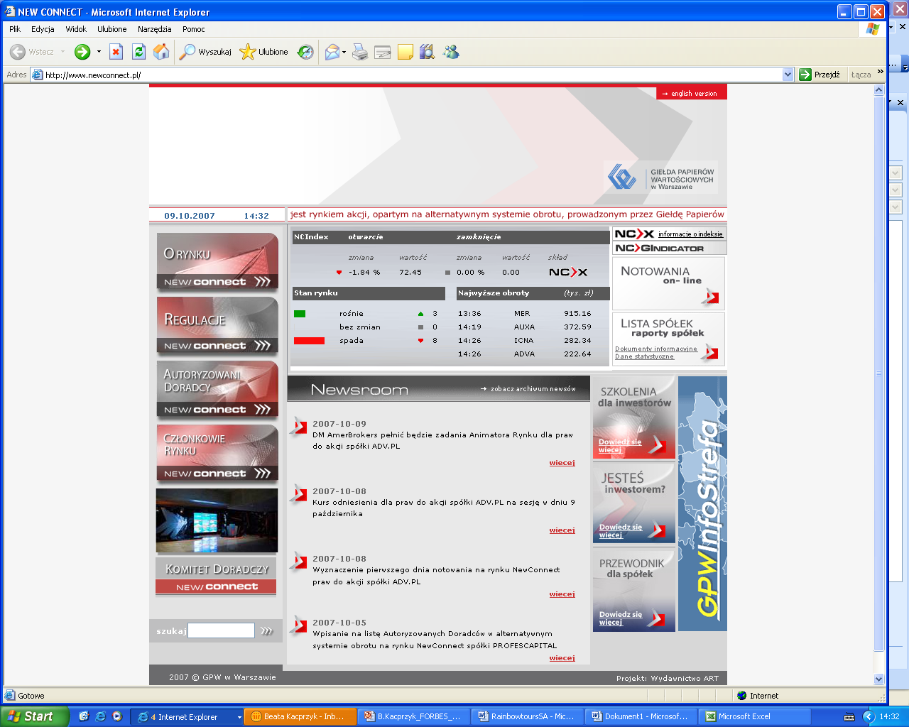Click the NCX skład logo in index table
Viewport: 909px width, 727px height.
coord(568,272)
